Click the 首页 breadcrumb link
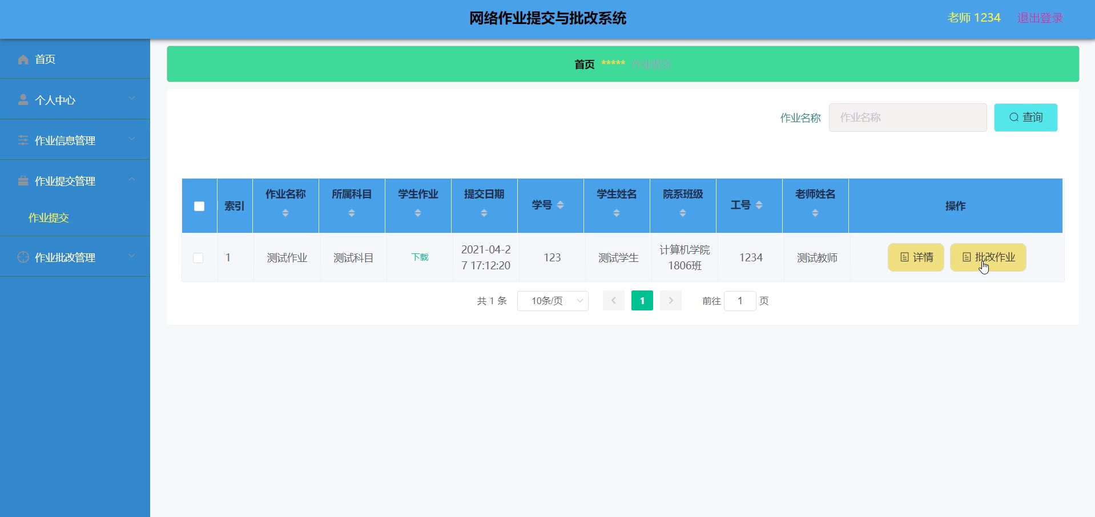 (584, 64)
